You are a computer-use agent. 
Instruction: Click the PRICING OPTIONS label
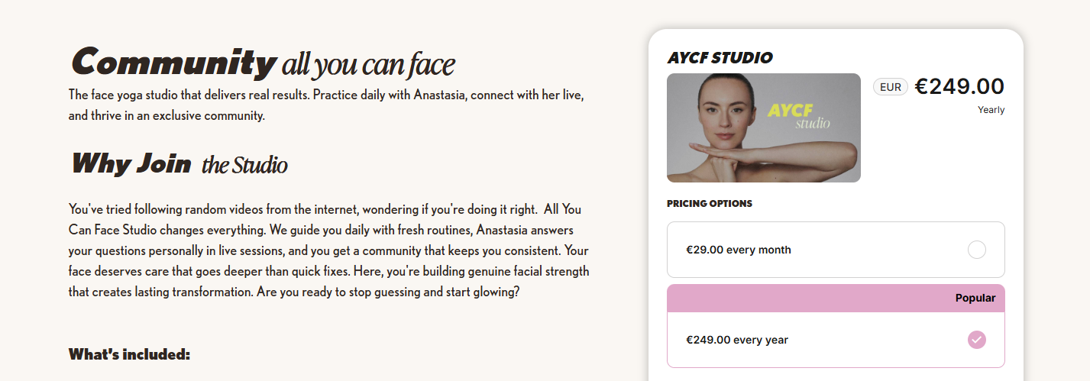point(710,204)
